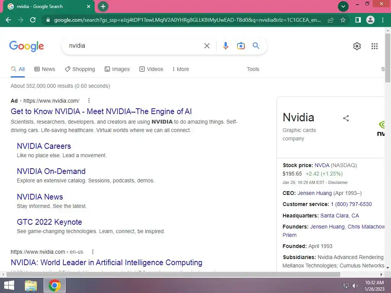391x293 pixels.
Task: View site security lock info
Action: (x=48, y=20)
